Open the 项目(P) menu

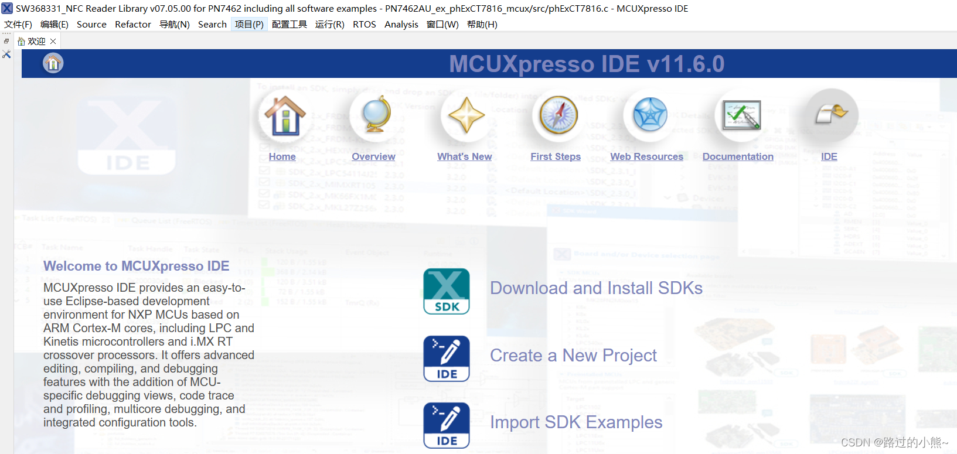click(249, 24)
